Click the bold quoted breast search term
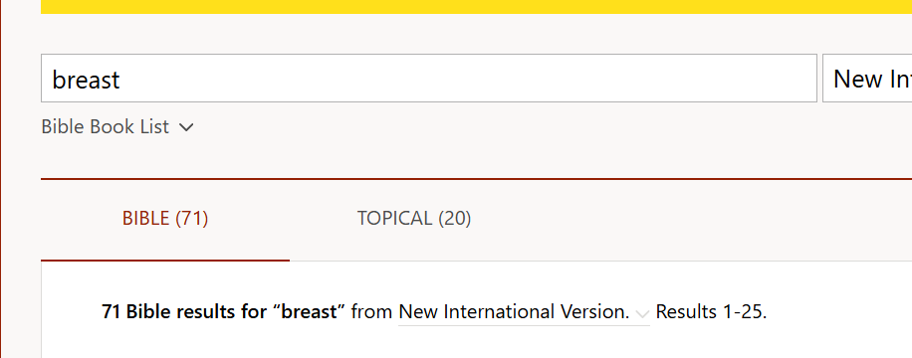The height and width of the screenshot is (358, 912). click(x=309, y=312)
